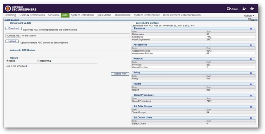Viewport: 265px width, 134px height.
Task: Click the Default Users row
Action: click(x=193, y=124)
